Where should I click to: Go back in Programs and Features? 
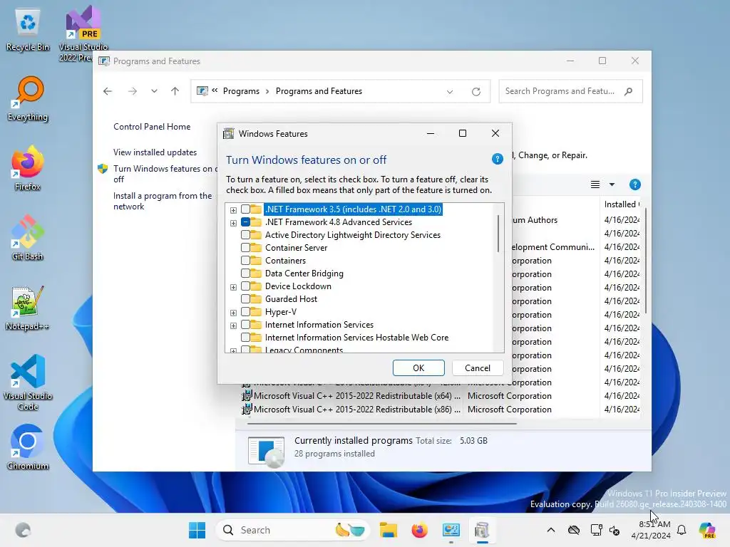click(108, 91)
